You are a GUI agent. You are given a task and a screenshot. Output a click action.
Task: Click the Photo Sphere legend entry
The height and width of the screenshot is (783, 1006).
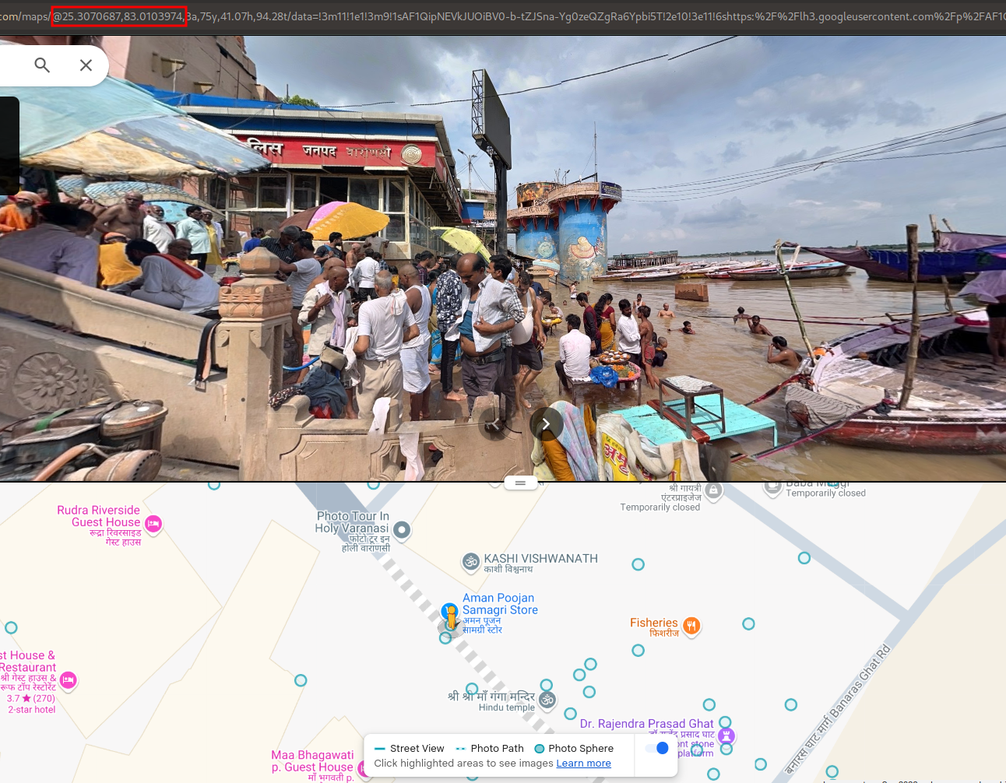574,748
